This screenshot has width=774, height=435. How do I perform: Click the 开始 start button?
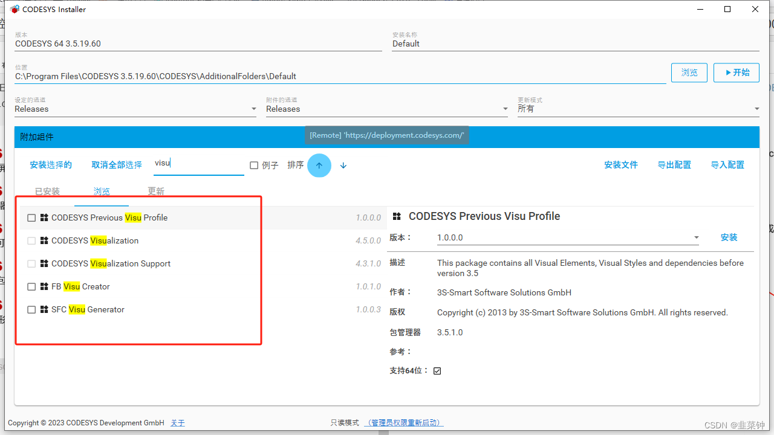coord(737,72)
